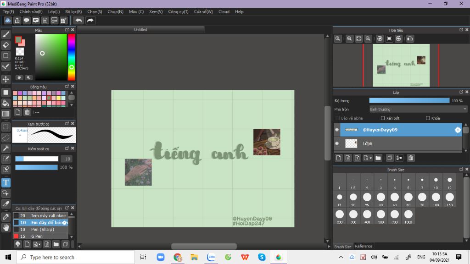
Task: Select the Bucket fill tool
Action: click(6, 103)
